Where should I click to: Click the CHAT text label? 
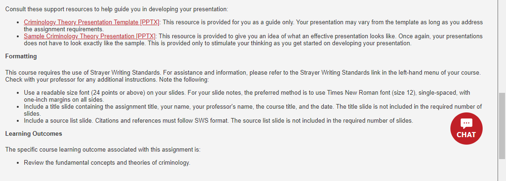click(466, 135)
